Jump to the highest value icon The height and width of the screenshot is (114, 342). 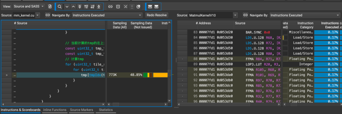[x=79, y=7]
